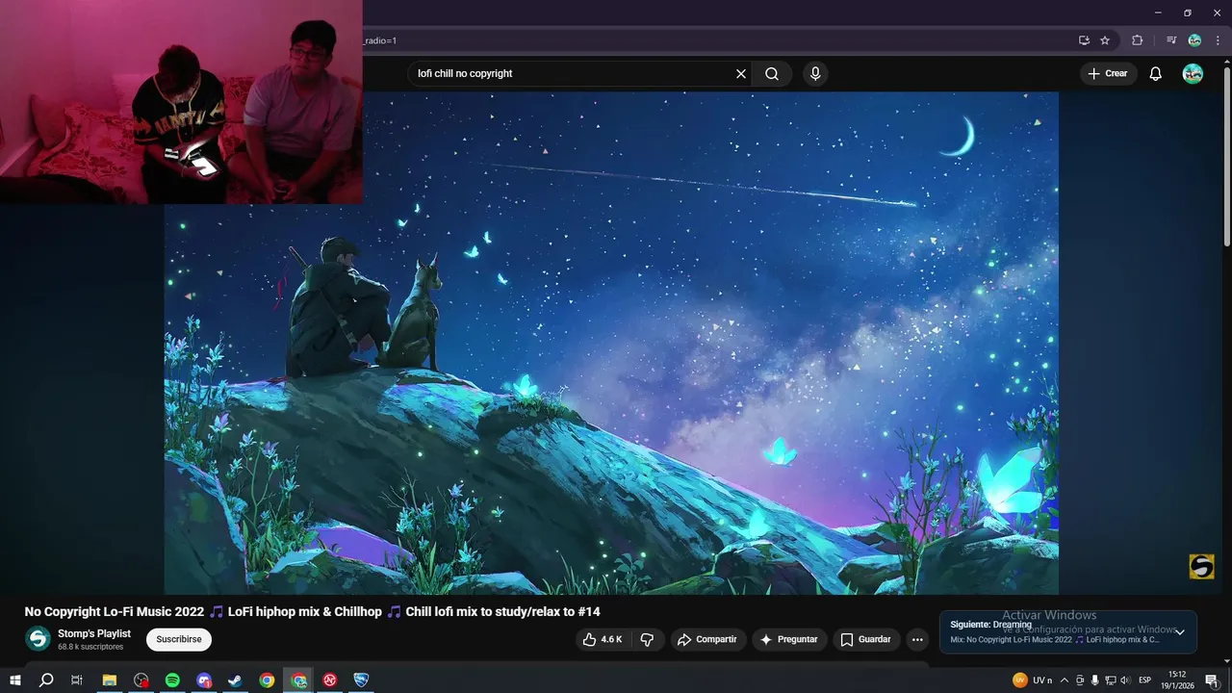Open network settings tray icon
1232x693 pixels.
click(x=1110, y=680)
